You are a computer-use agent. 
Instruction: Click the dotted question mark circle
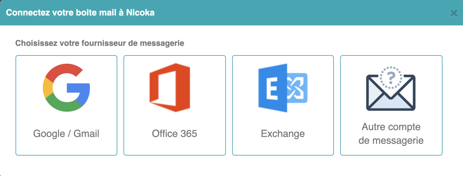[391, 77]
